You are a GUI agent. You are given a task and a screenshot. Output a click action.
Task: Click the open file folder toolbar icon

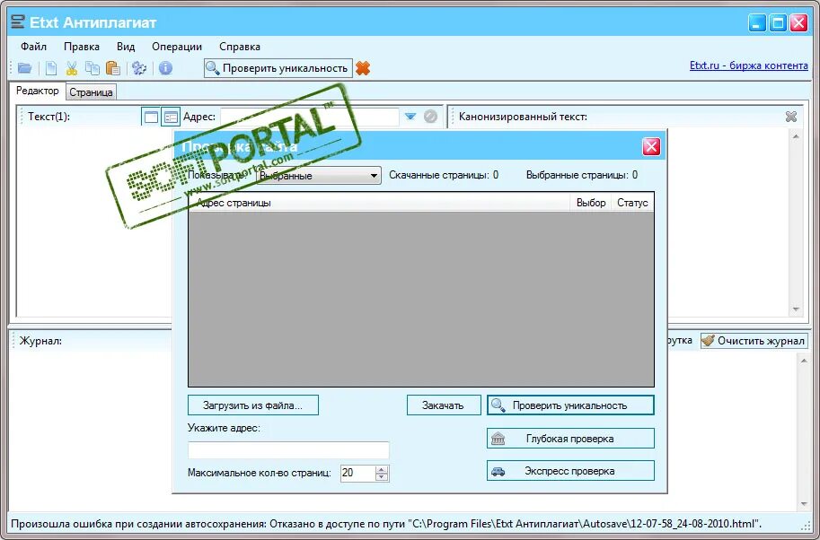(x=24, y=68)
